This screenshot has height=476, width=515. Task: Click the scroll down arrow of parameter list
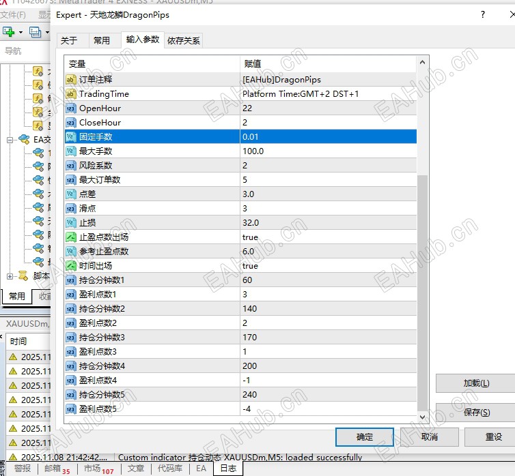coord(422,417)
